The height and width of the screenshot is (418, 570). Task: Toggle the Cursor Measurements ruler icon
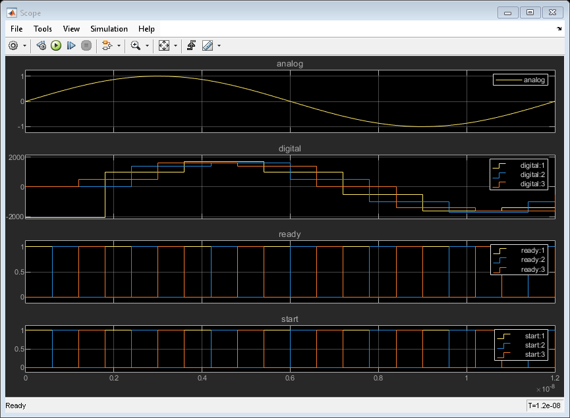point(208,46)
